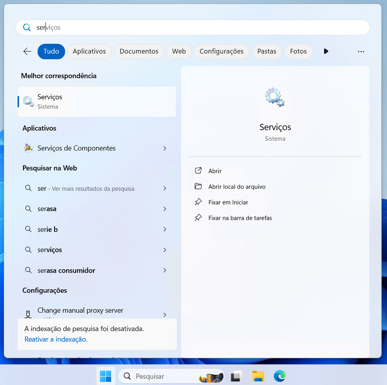Click the Serviços de Componentes icon

coord(28,148)
